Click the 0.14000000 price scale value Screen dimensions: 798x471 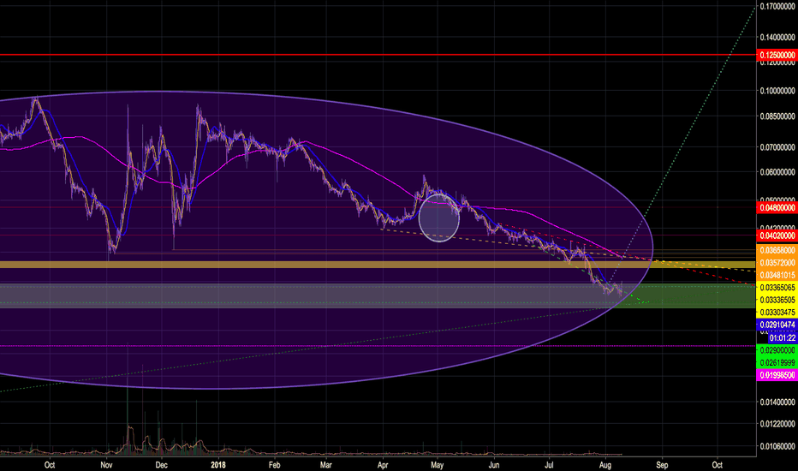[777, 37]
